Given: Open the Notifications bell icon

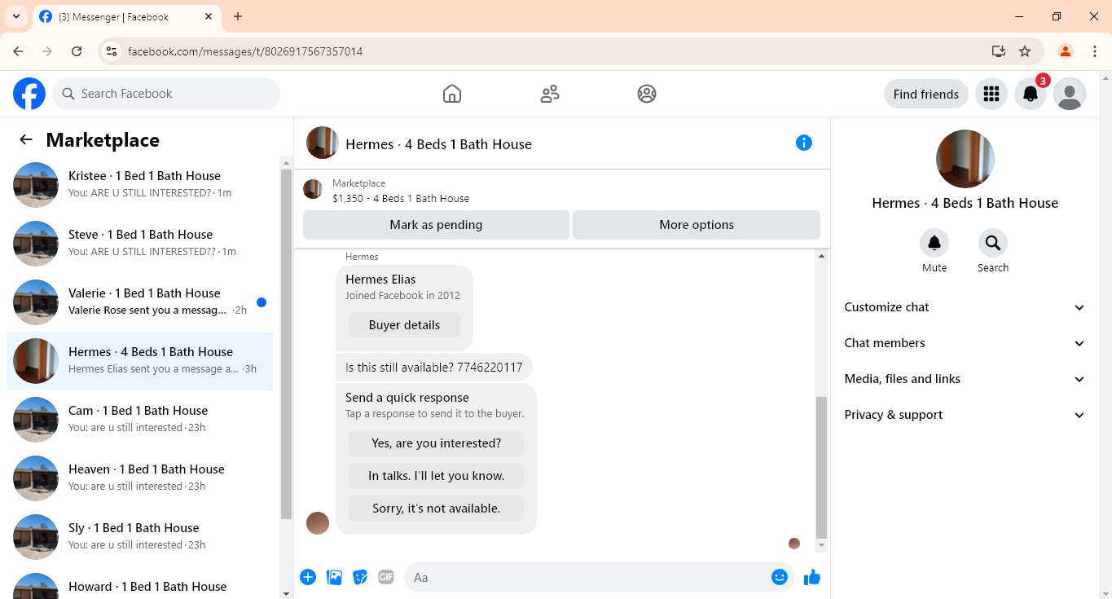Looking at the screenshot, I should [1031, 94].
